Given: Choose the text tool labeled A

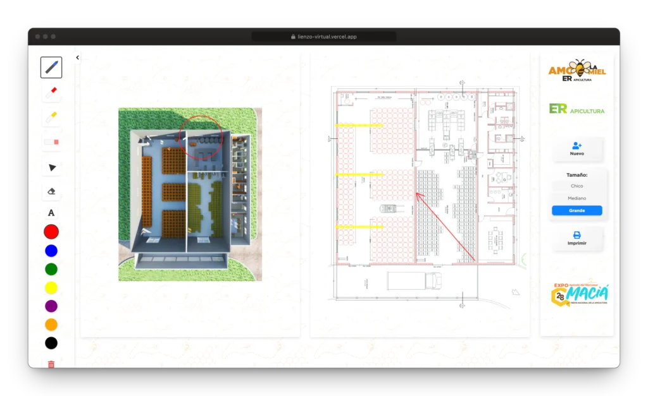Looking at the screenshot, I should [51, 213].
